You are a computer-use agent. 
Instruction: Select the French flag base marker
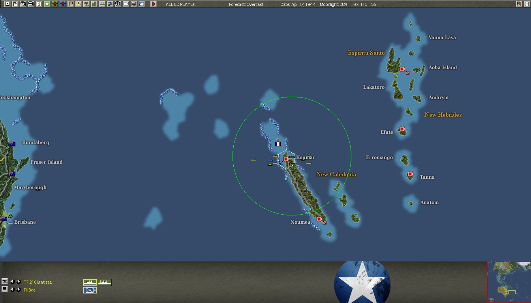tap(278, 144)
